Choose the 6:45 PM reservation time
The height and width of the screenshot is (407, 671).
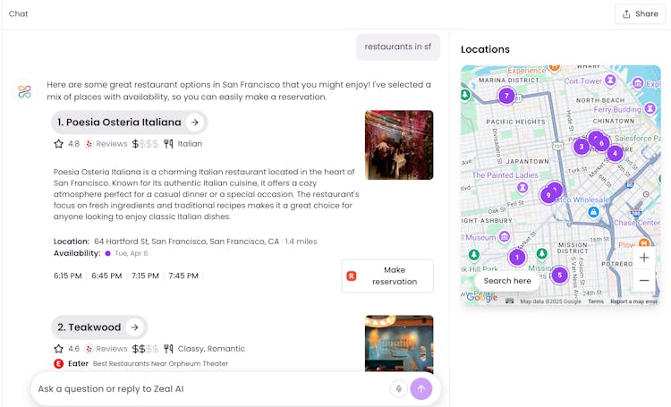point(106,276)
